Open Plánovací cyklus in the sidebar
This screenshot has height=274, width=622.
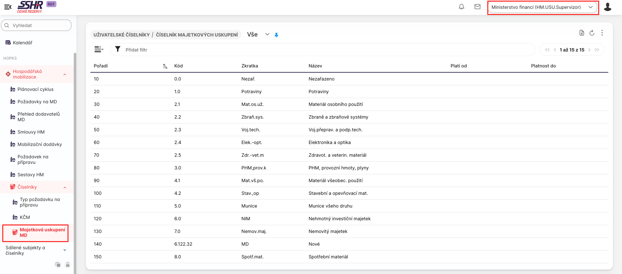(x=35, y=89)
